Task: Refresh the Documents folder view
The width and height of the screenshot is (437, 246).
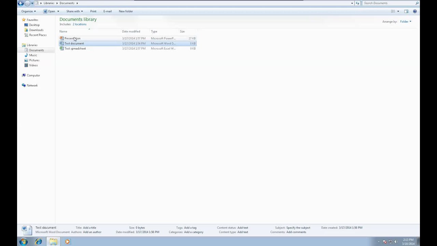Action: click(357, 3)
